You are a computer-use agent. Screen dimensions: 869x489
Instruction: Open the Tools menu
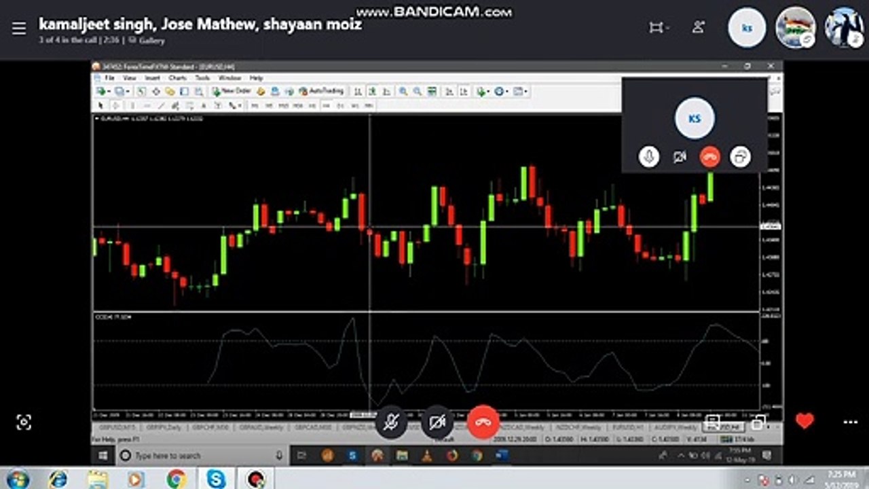click(202, 78)
